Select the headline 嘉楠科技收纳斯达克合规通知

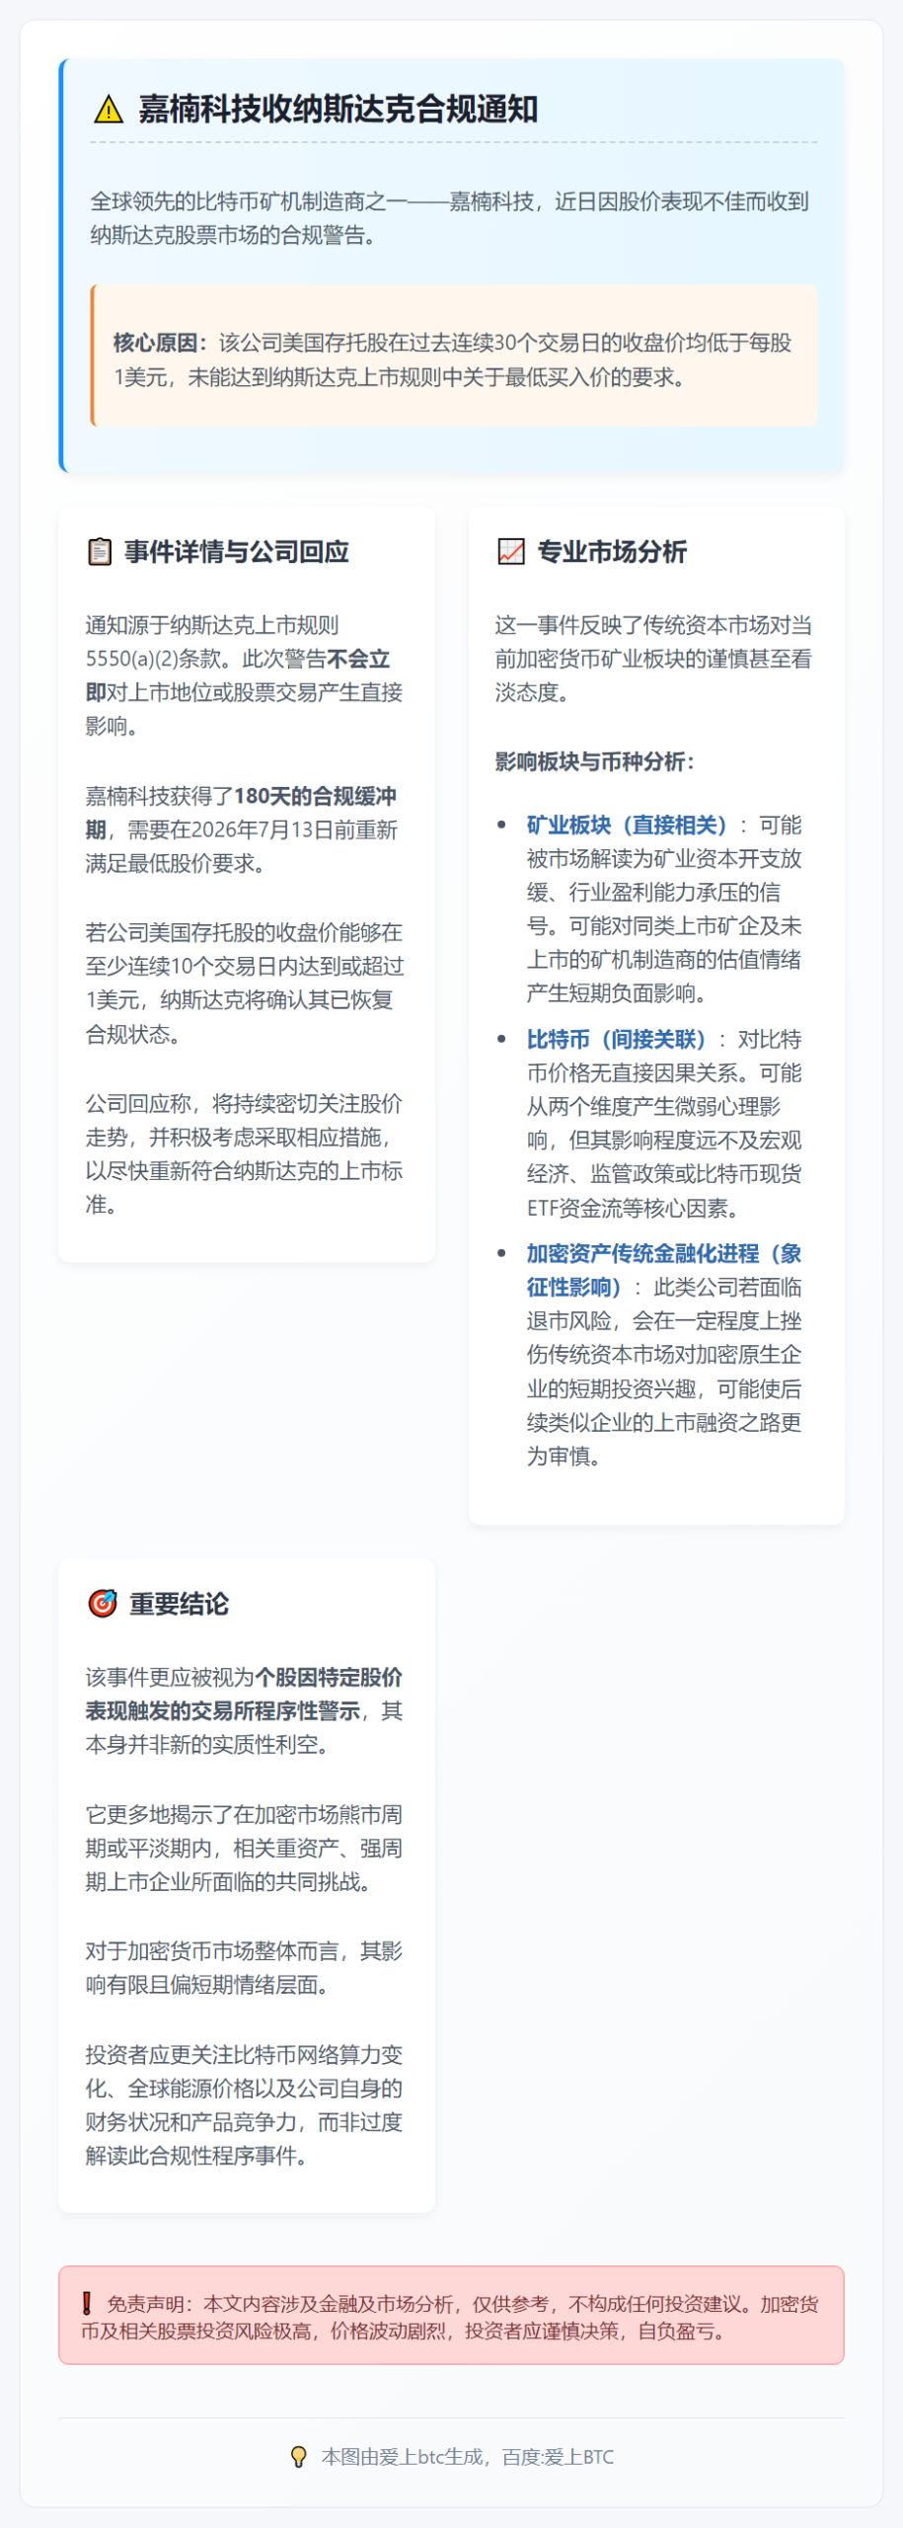338,109
